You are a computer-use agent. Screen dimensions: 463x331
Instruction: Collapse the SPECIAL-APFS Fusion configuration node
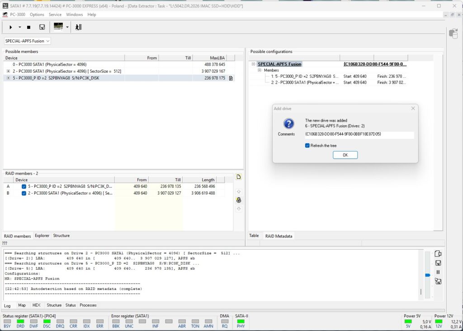[253, 64]
